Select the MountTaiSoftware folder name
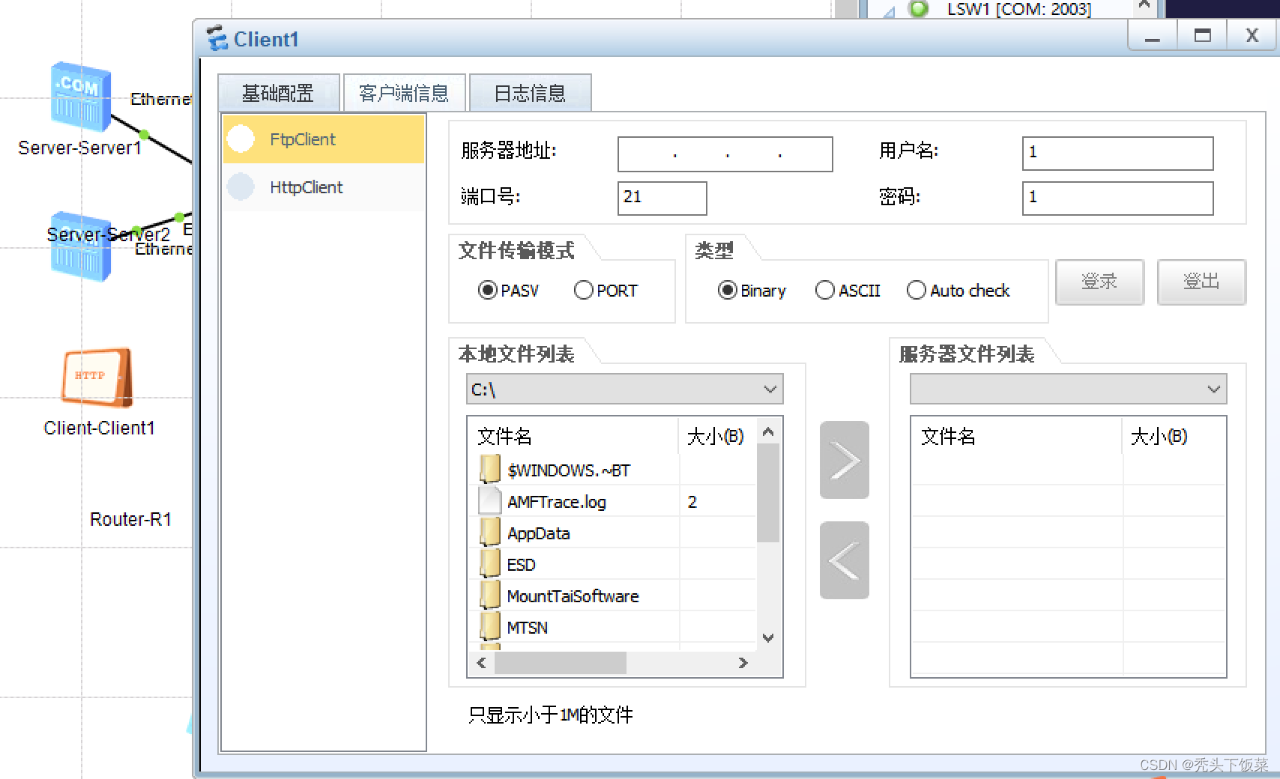 [573, 596]
